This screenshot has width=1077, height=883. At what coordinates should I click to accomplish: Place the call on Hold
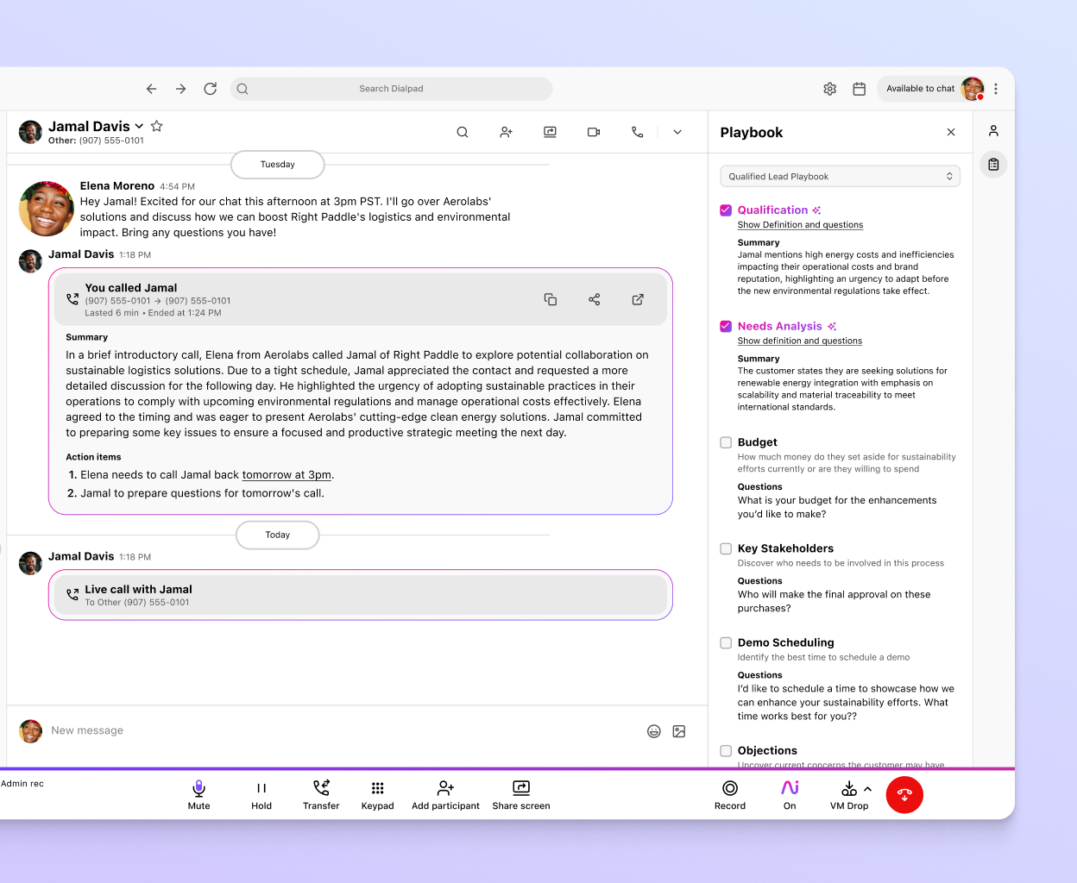[x=261, y=794]
